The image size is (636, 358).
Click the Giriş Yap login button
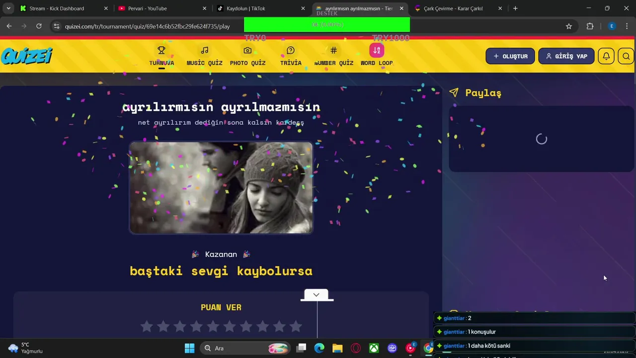566,56
